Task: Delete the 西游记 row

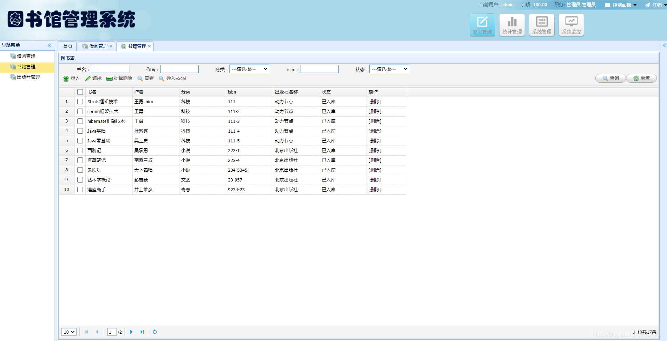Action: click(x=375, y=150)
